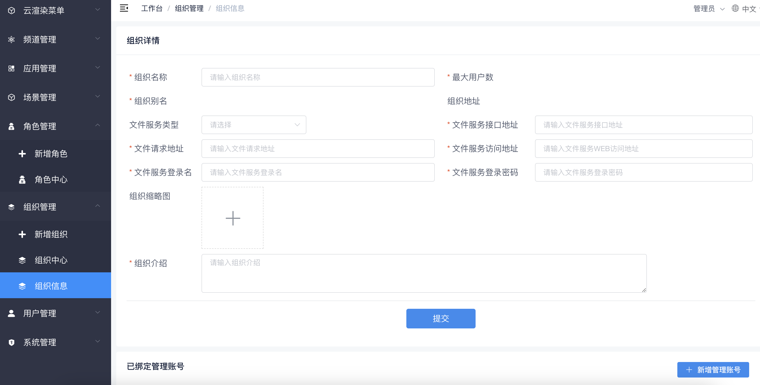Focus the 文件服务接口地址 input field
Screen dimensions: 760x385
[x=644, y=125]
